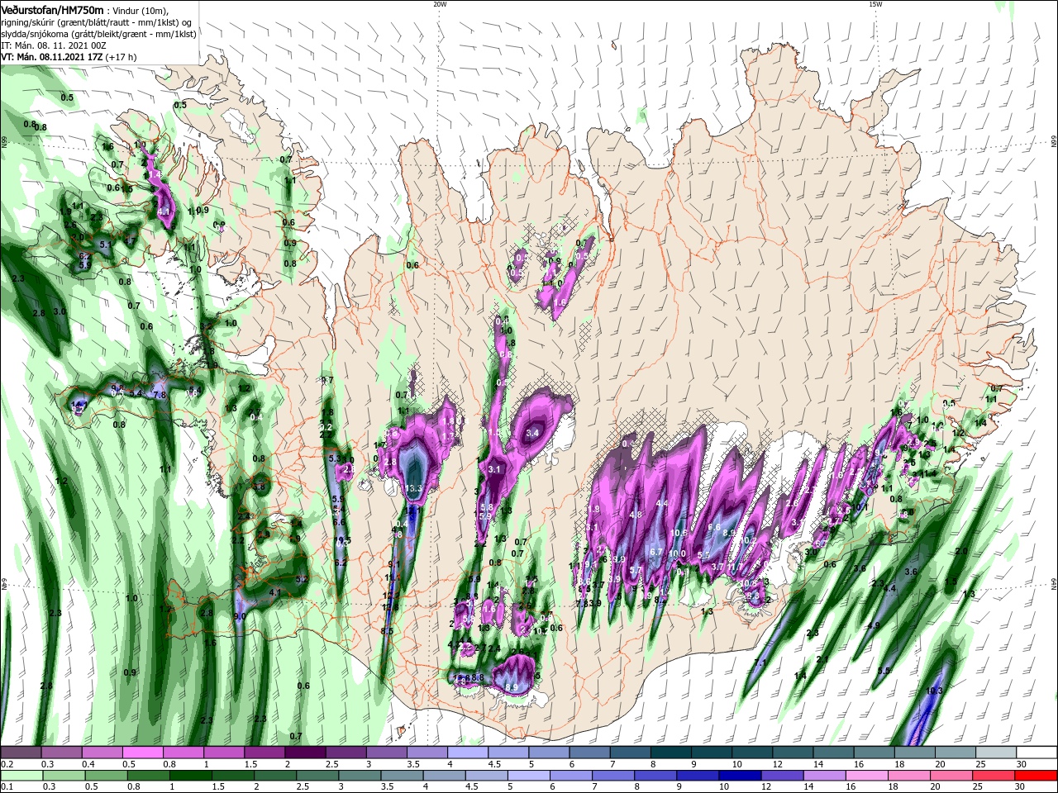Click the 0.9 value in the southwest sea

130,672
